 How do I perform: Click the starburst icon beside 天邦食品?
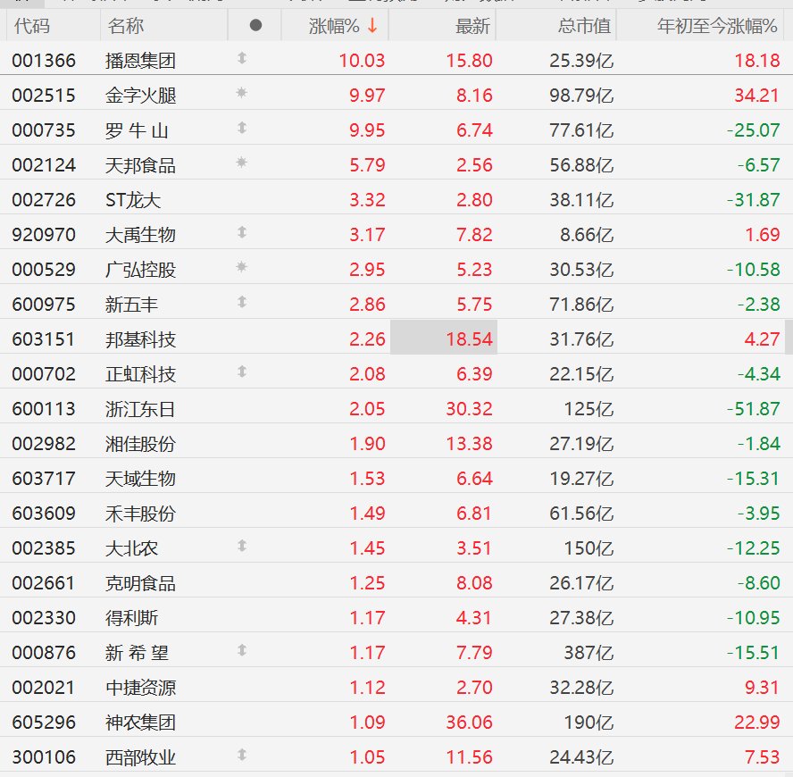[242, 163]
